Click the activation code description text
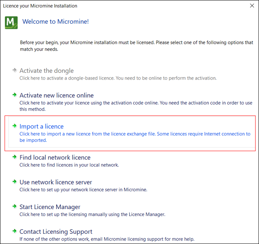 [x=136, y=106]
